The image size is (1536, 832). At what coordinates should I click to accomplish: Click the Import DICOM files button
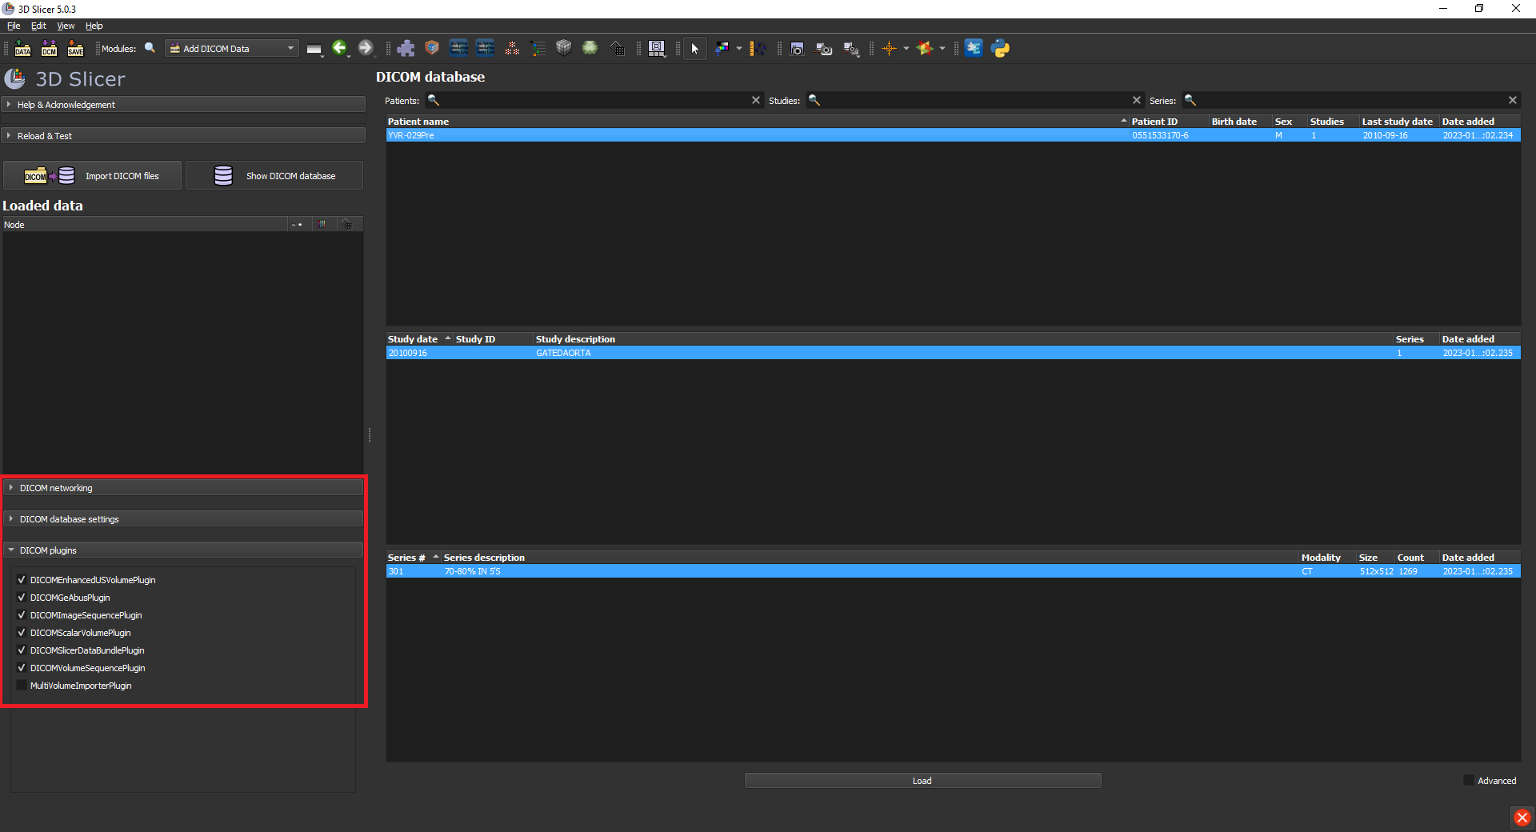tap(93, 176)
